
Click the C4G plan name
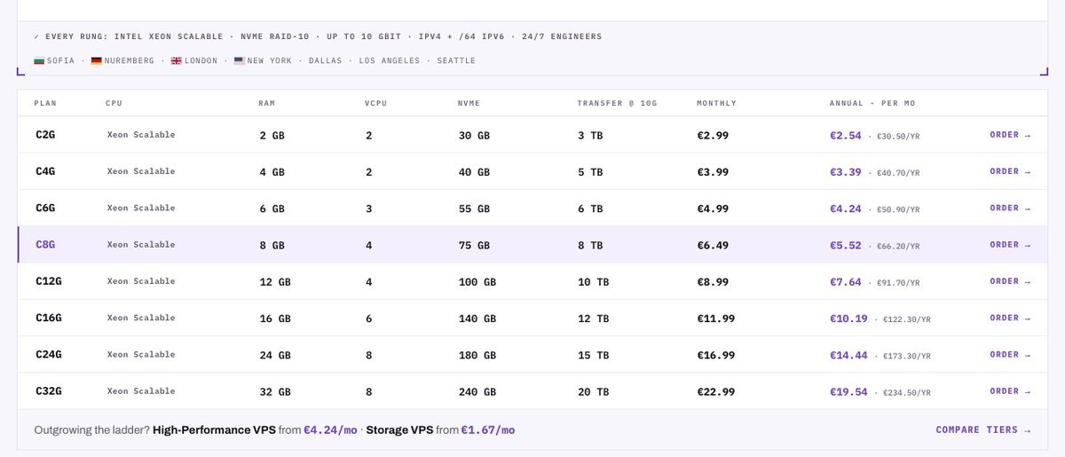45,172
